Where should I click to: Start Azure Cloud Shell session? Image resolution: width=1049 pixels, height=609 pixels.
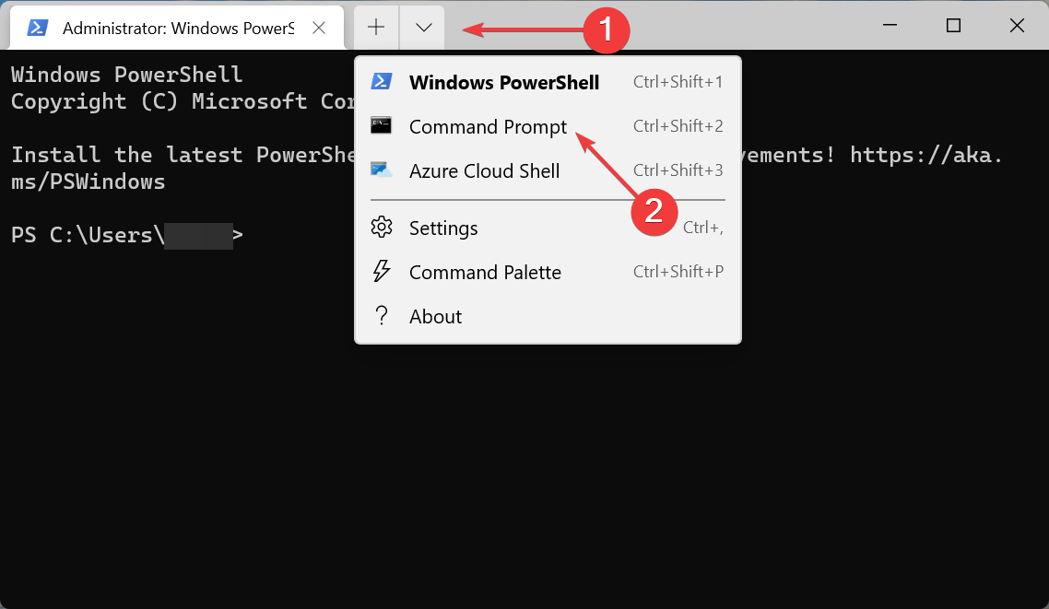click(484, 170)
